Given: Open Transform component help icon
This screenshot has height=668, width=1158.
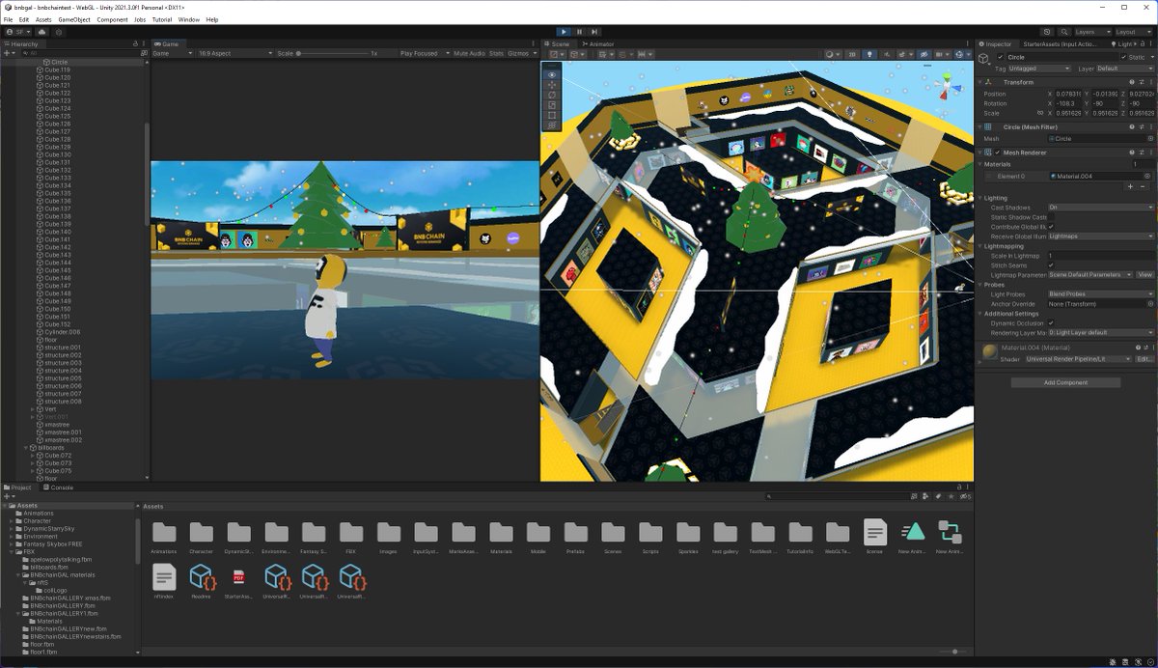Looking at the screenshot, I should (x=1131, y=82).
